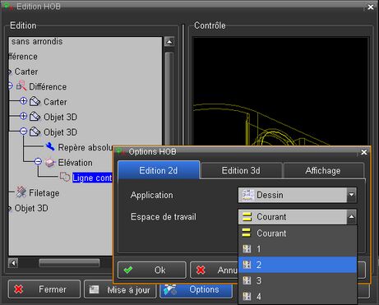Screen dimensions: 379x305
Task: Click the Elévation node icon
Action: 50,163
